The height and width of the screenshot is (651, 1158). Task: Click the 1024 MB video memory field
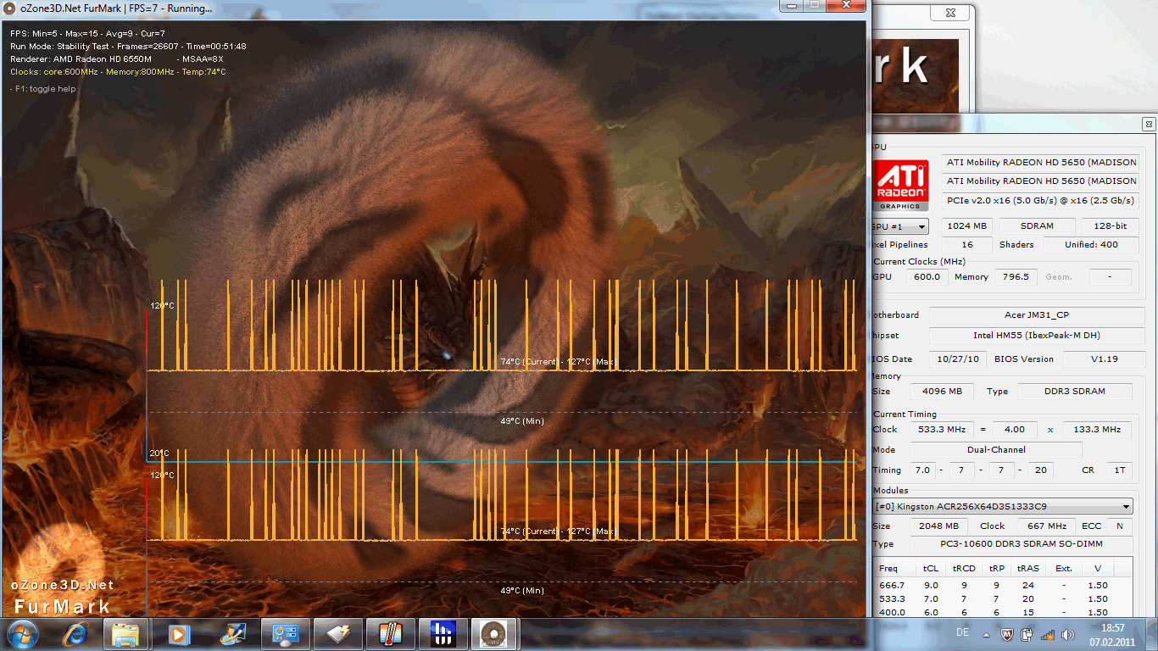pyautogui.click(x=967, y=226)
